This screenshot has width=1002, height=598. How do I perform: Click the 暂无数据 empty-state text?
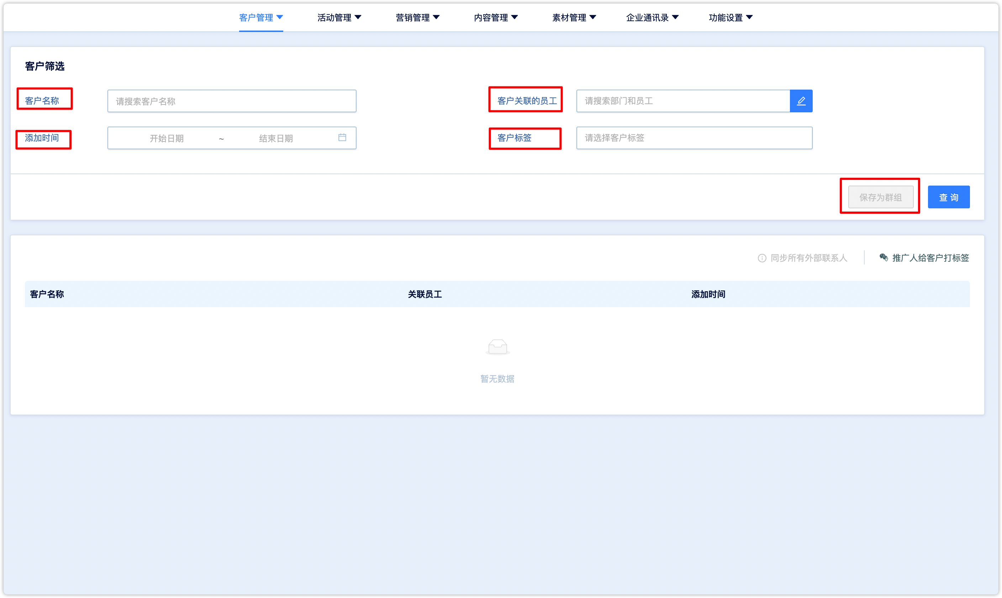click(x=497, y=378)
